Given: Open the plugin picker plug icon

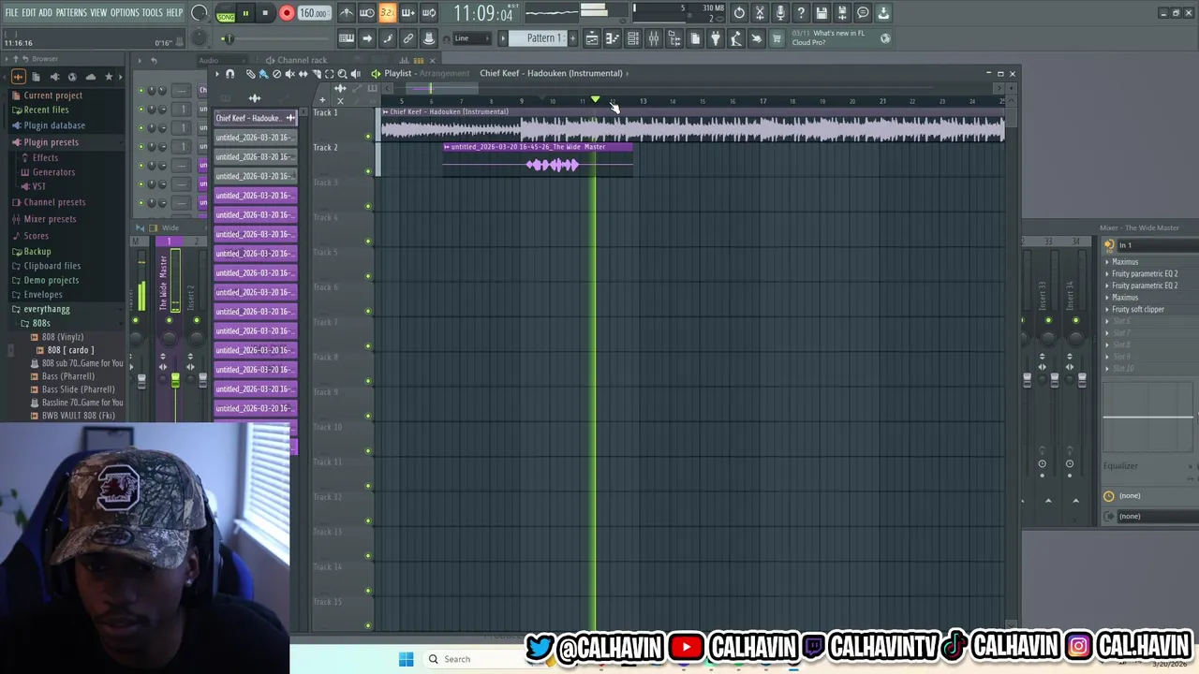Looking at the screenshot, I should click(x=716, y=38).
